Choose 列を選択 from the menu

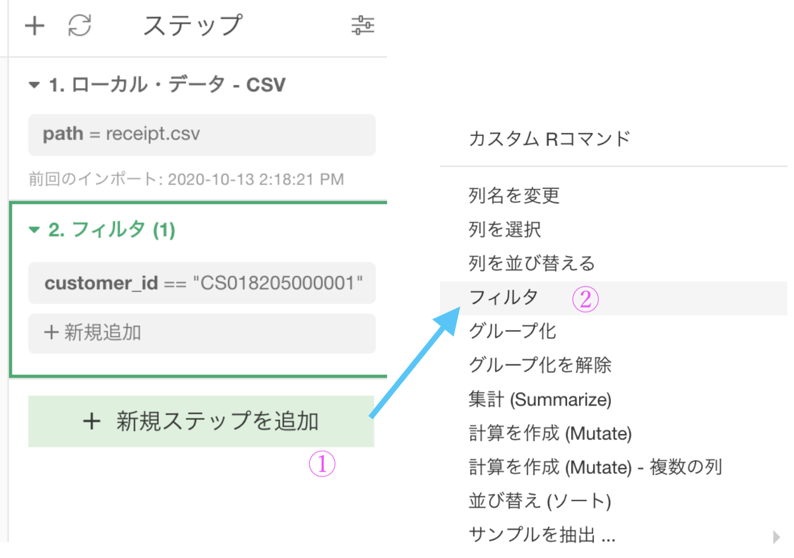point(505,229)
